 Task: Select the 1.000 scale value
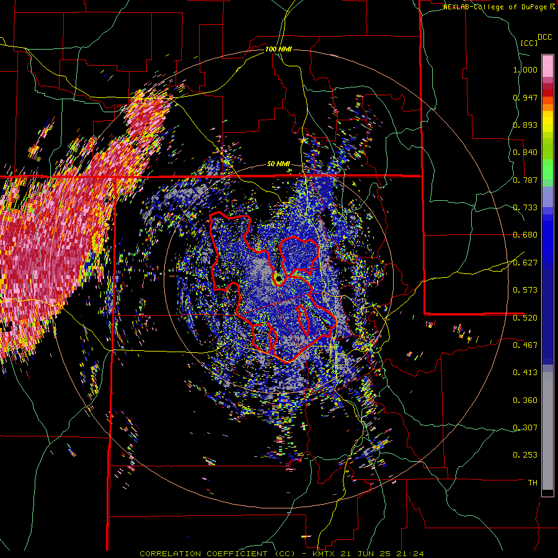525,69
